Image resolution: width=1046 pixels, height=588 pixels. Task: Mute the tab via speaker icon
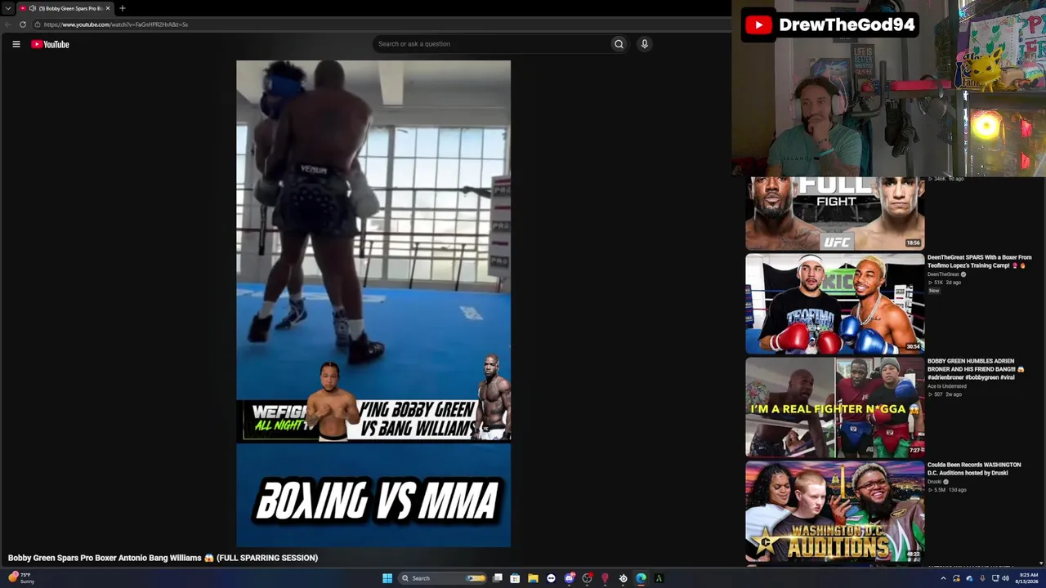(x=32, y=8)
